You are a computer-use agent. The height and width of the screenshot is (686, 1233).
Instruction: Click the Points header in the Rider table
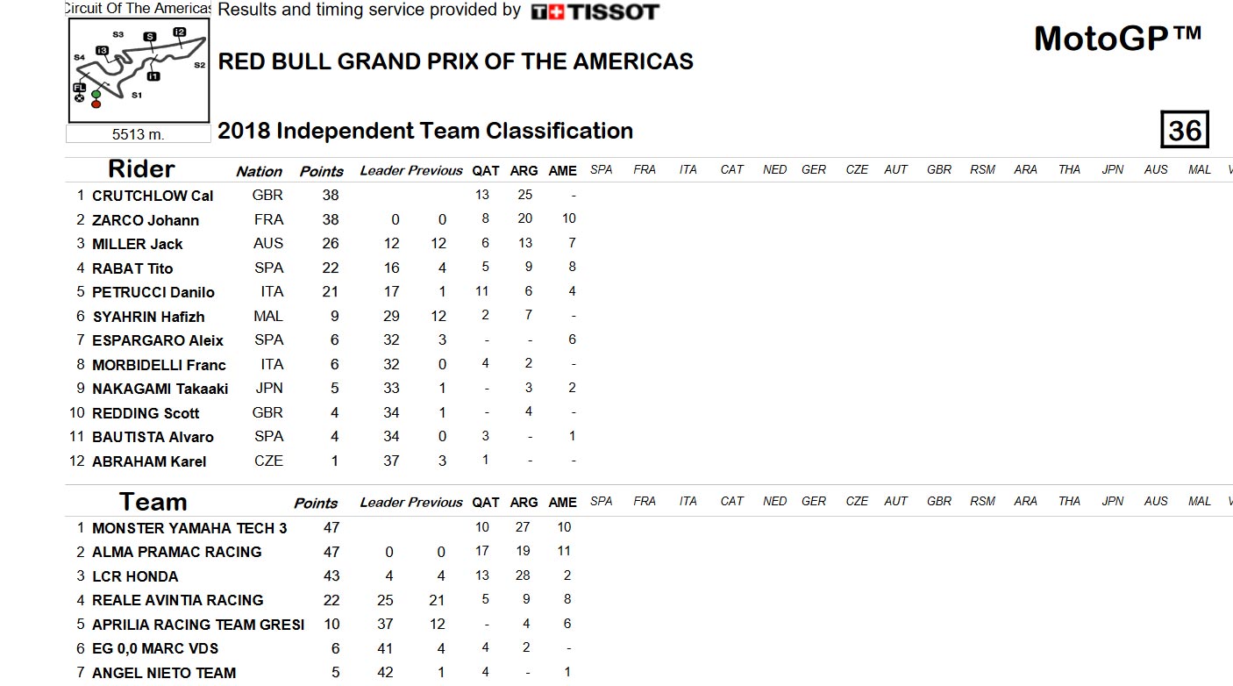[x=322, y=171]
